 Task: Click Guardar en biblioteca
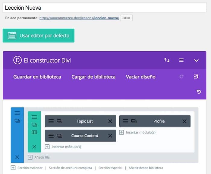point(37,77)
